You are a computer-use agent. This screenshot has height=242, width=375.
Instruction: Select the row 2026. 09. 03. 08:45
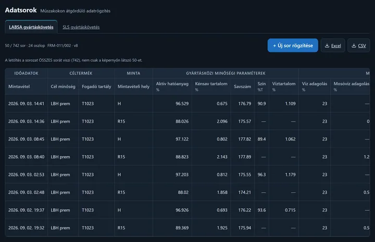click(x=187, y=139)
